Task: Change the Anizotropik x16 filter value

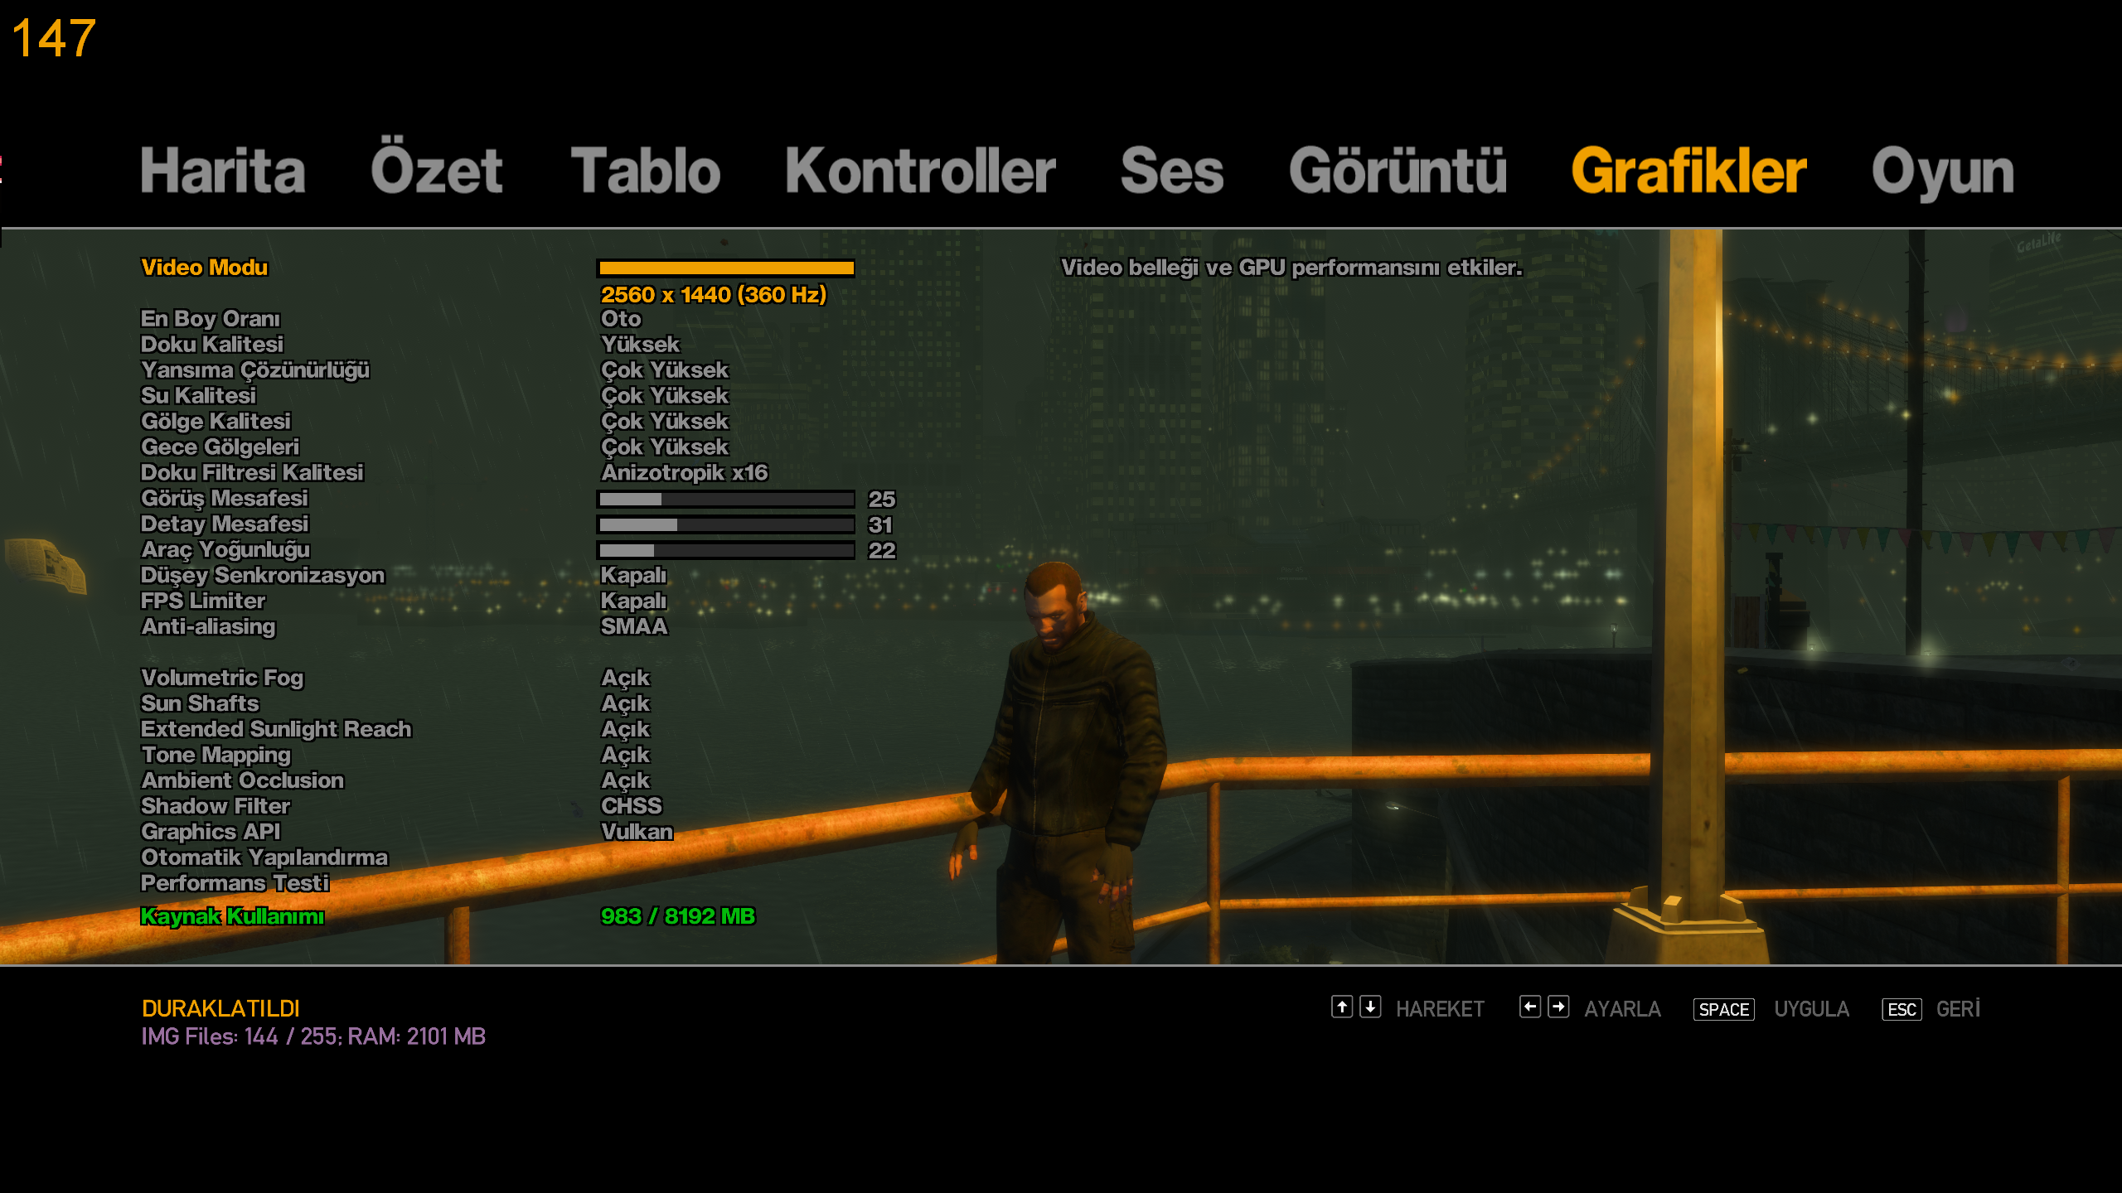Action: tap(684, 472)
